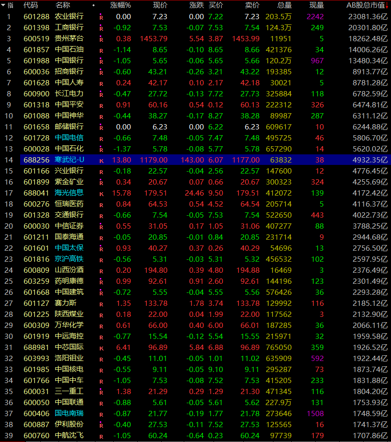The image size is (391, 442).
Task: Click the R marker icon for 伊利股份
Action: coord(101,425)
